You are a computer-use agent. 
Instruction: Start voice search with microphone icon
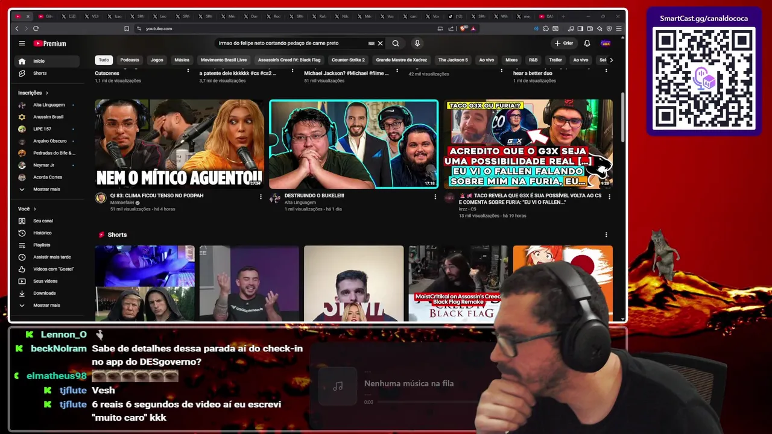click(417, 43)
